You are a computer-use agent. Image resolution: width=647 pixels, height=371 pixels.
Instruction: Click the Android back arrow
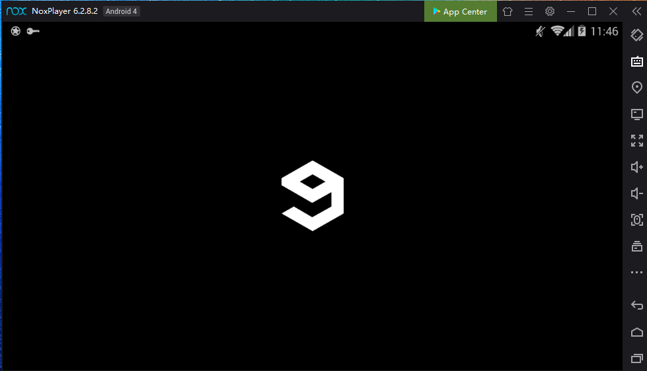pyautogui.click(x=636, y=306)
